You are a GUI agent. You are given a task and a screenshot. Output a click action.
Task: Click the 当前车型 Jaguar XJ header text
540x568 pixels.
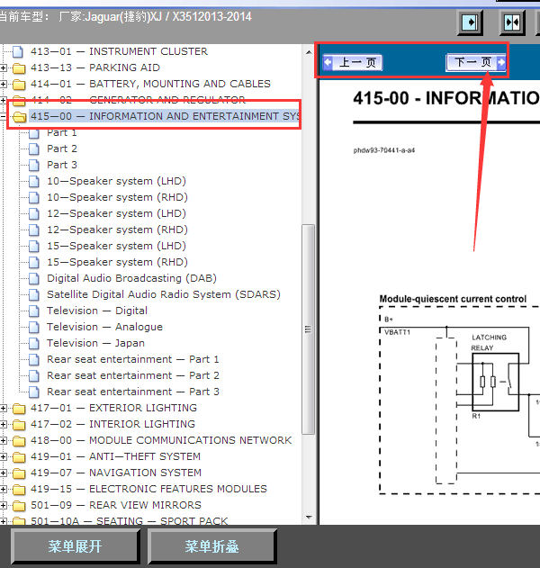(125, 17)
